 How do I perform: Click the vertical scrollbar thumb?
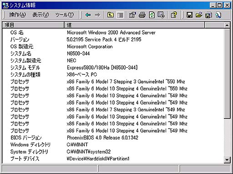click(x=227, y=73)
